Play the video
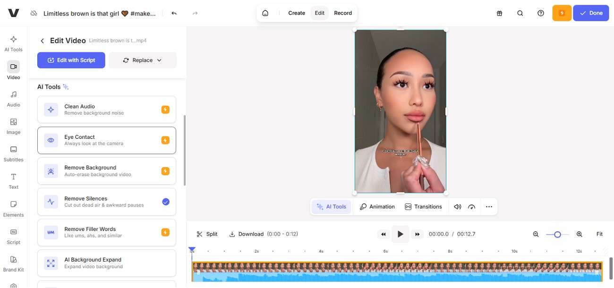614x288 pixels. pos(401,234)
